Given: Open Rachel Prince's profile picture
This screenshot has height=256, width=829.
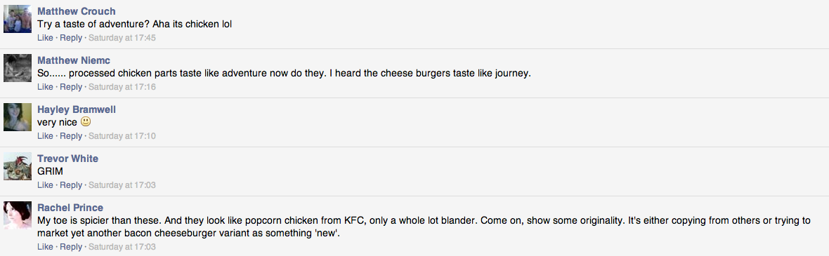Looking at the screenshot, I should click(x=18, y=215).
